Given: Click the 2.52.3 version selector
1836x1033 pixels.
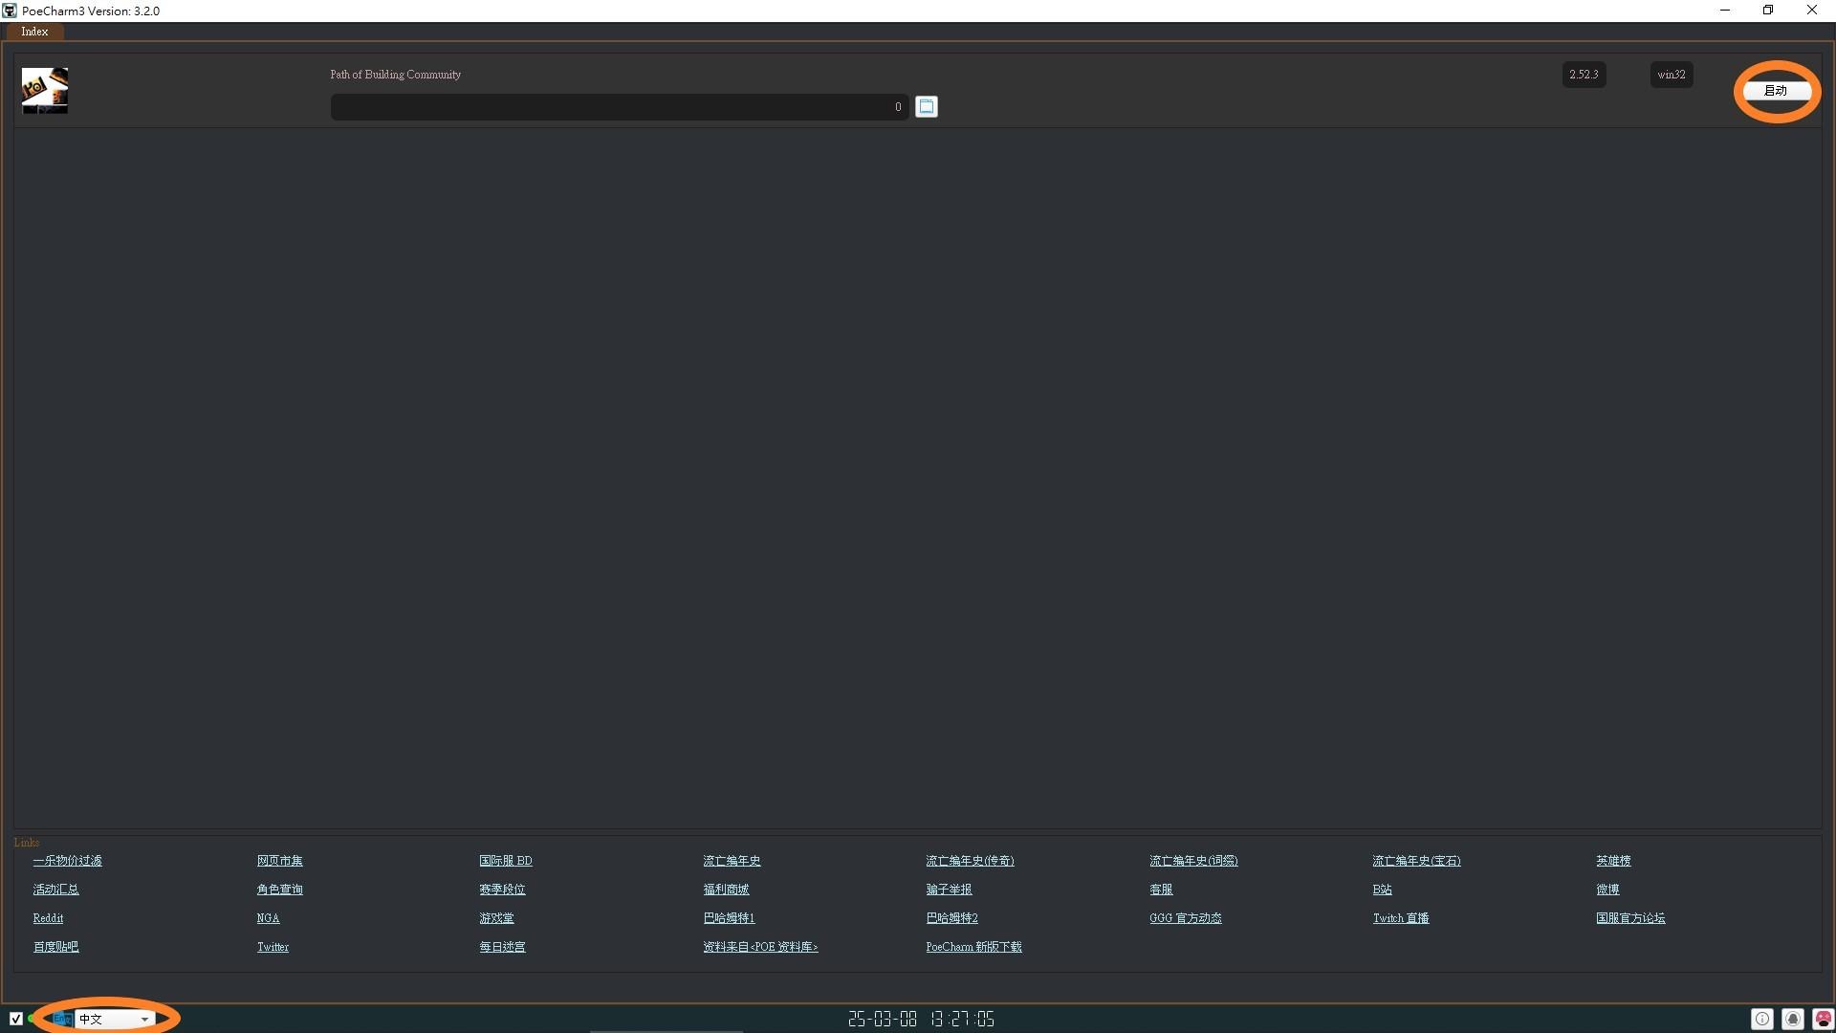Looking at the screenshot, I should click(1584, 75).
